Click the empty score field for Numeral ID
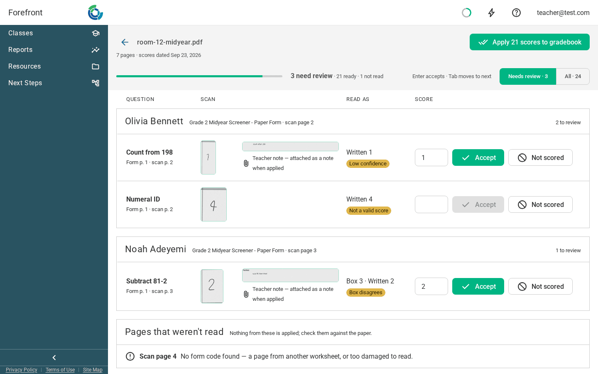The width and height of the screenshot is (598, 374). pos(431,204)
